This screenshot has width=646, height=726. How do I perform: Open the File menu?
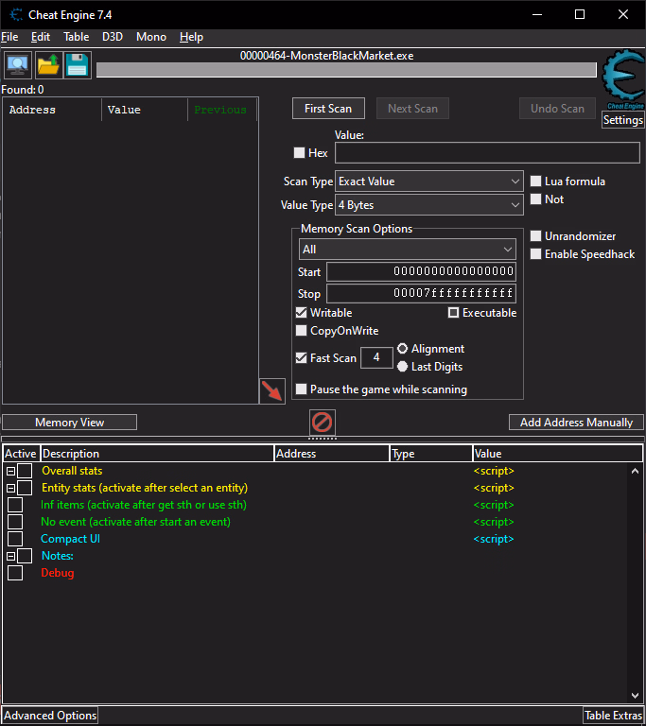[9, 37]
